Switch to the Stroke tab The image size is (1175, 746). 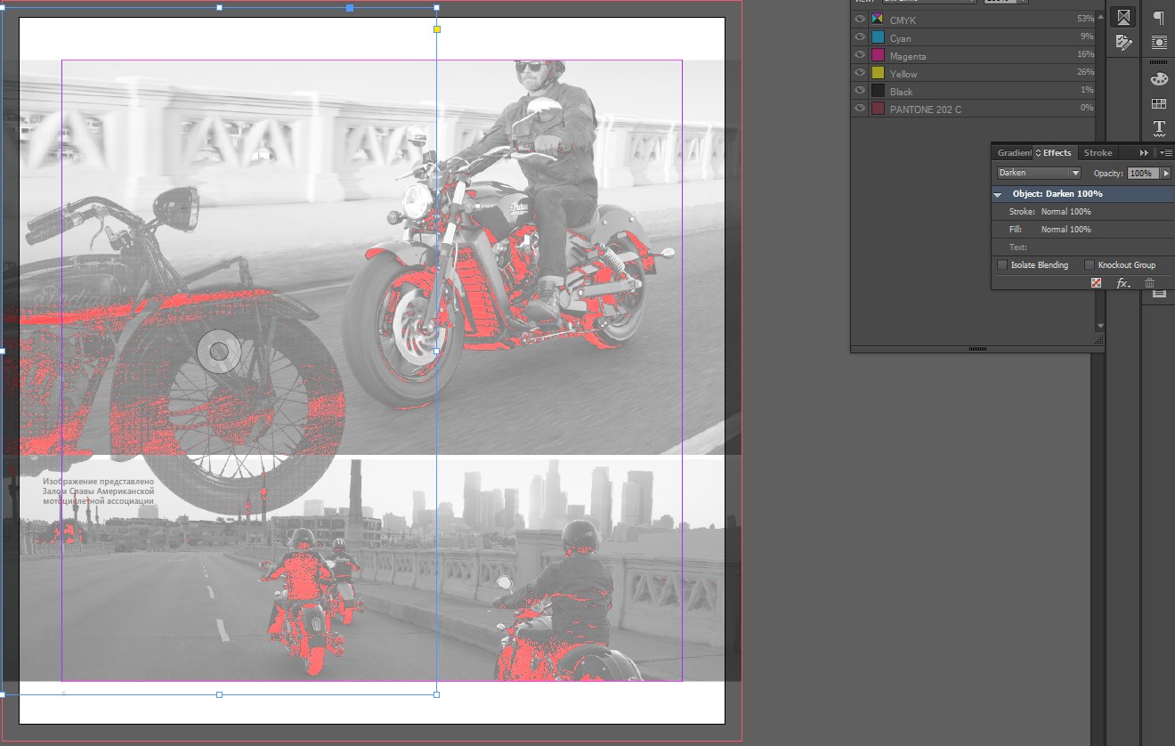[1098, 153]
